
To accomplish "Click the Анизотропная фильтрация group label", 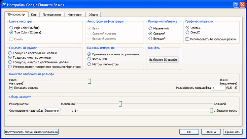I will (106, 22).
